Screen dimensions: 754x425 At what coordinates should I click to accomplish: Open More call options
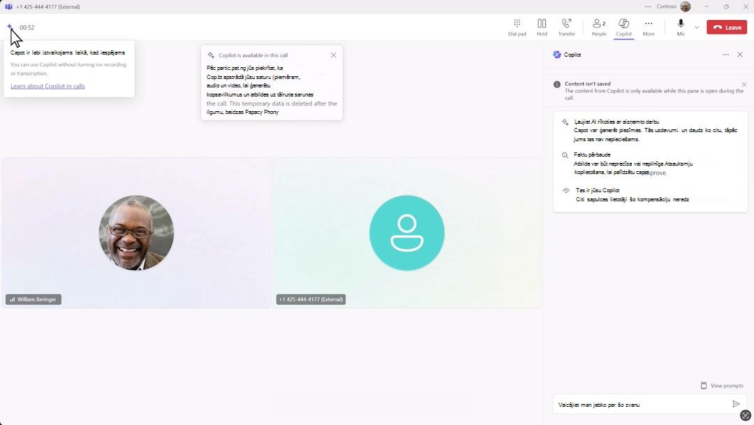point(649,27)
